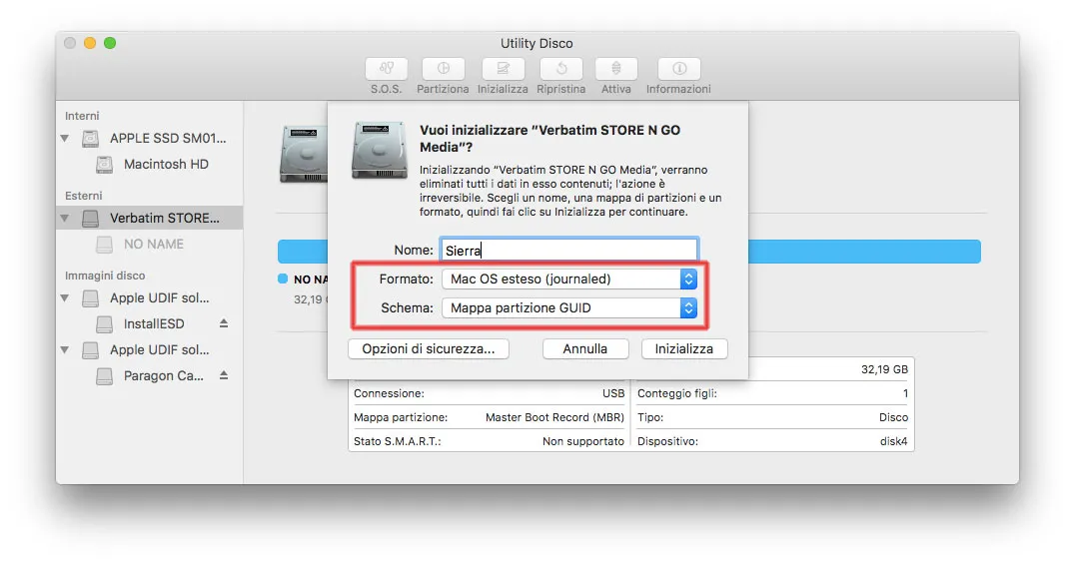
Task: Select the Paragon Ca... sidebar label
Action: [163, 375]
